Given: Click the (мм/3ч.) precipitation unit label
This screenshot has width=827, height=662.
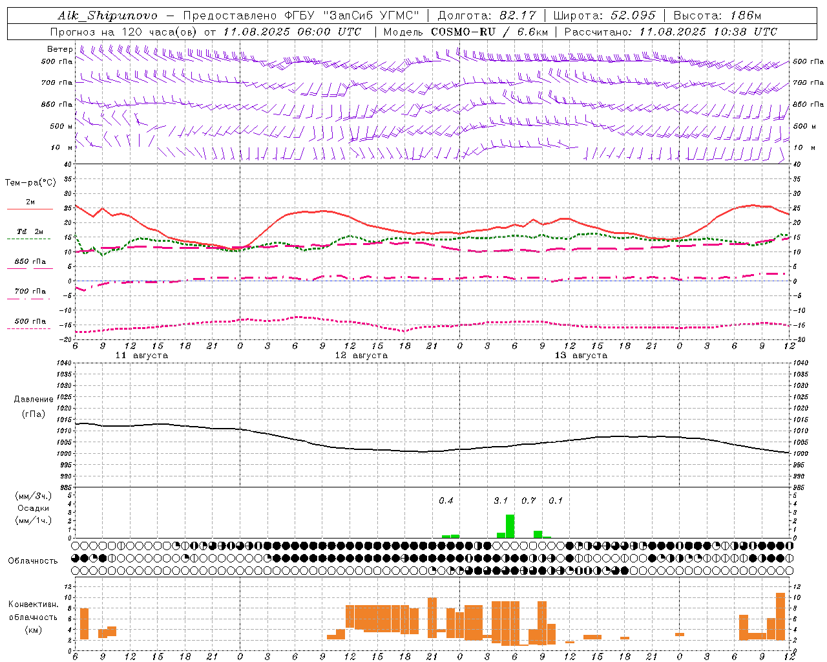Looking at the screenshot, I should click(x=32, y=496).
